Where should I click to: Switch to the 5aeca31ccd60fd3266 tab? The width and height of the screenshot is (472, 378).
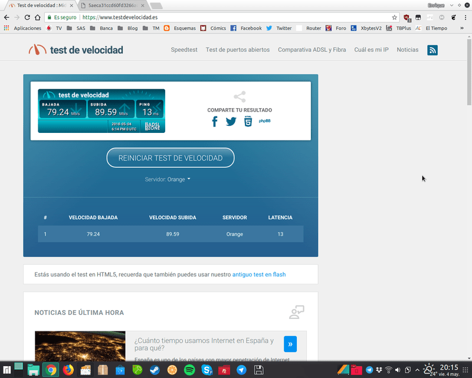112,5
